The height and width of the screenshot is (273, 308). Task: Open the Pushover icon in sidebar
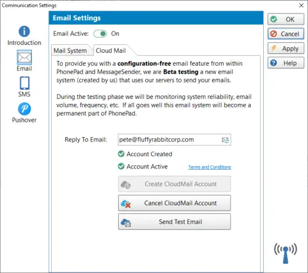click(x=25, y=109)
